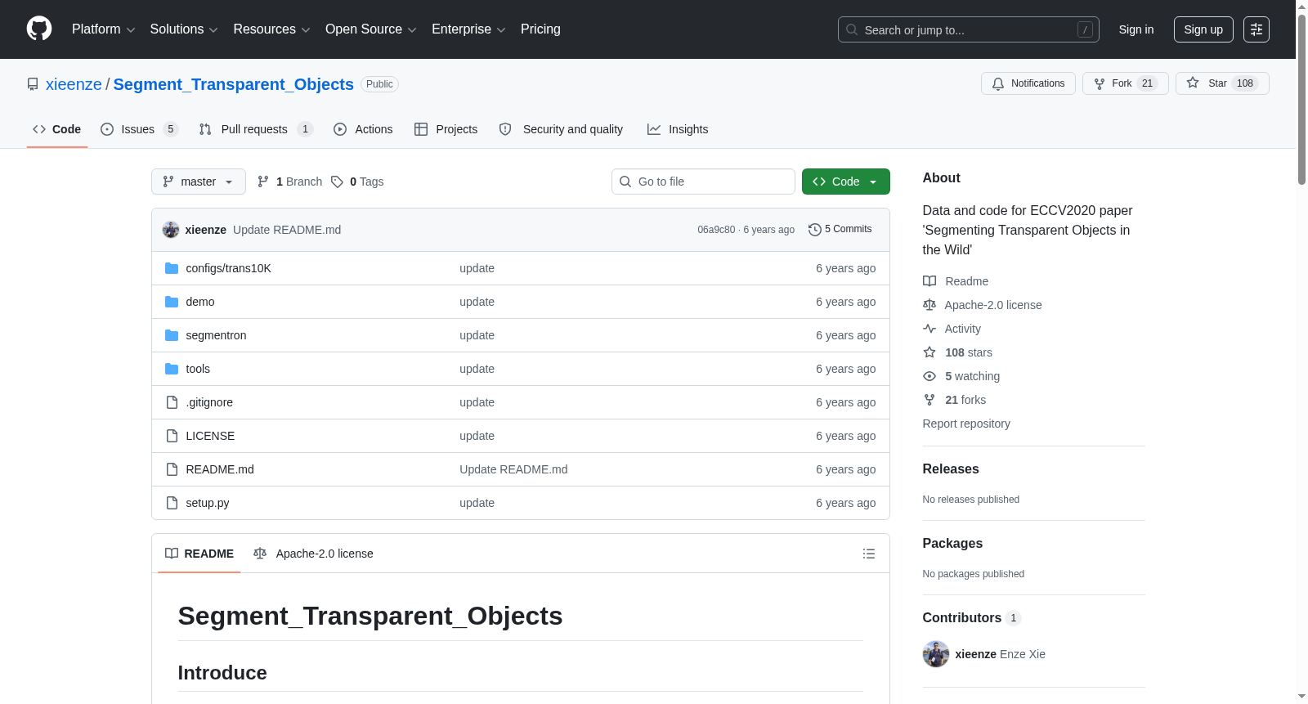Image resolution: width=1308 pixels, height=704 pixels.
Task: Expand the Open Source menu
Action: click(x=371, y=29)
